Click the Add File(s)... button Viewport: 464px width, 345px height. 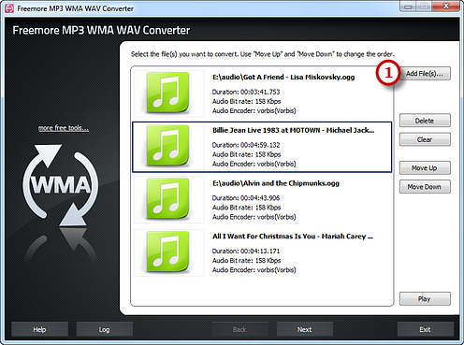coord(425,74)
